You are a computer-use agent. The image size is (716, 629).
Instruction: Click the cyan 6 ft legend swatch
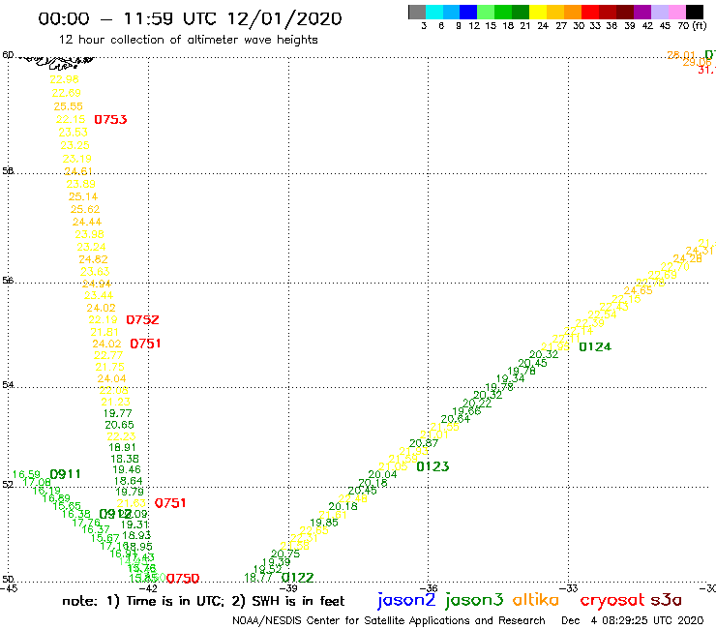coord(434,12)
